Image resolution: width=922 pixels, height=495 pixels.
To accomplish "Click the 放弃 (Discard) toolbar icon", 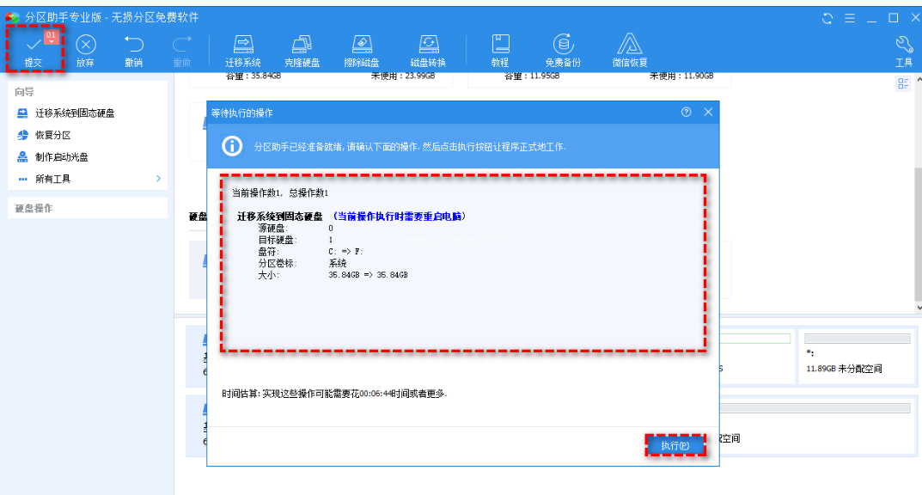I will [85, 49].
